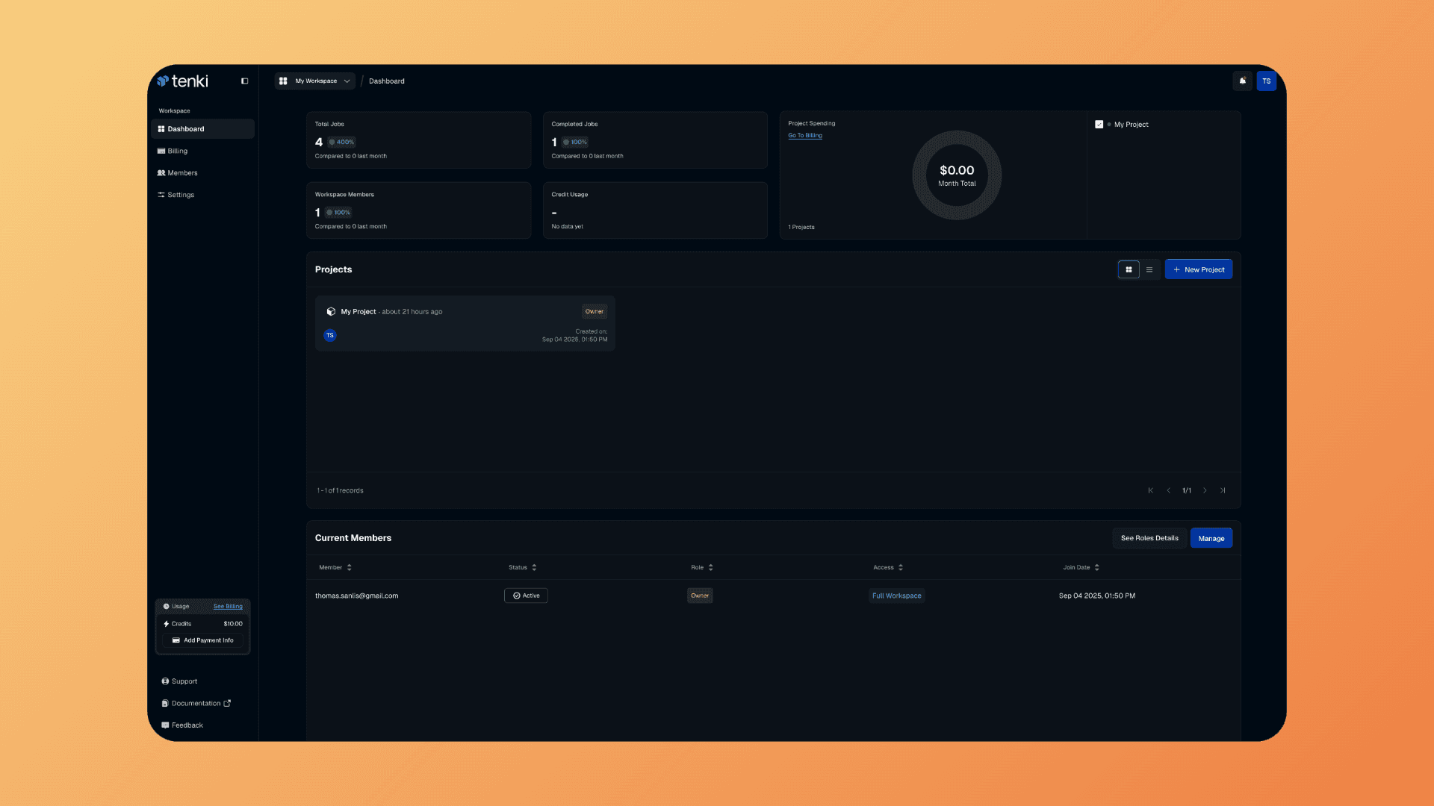Viewport: 1434px width, 806px height.
Task: Open Documentation in a new tab
Action: tap(196, 703)
